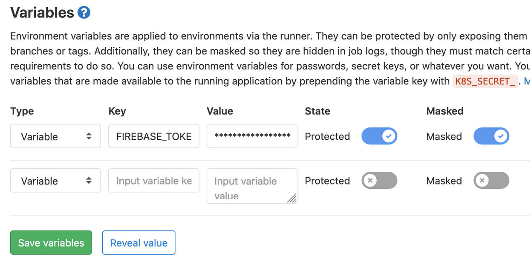
Task: Select Variable in the first Type selector
Action: pos(55,136)
